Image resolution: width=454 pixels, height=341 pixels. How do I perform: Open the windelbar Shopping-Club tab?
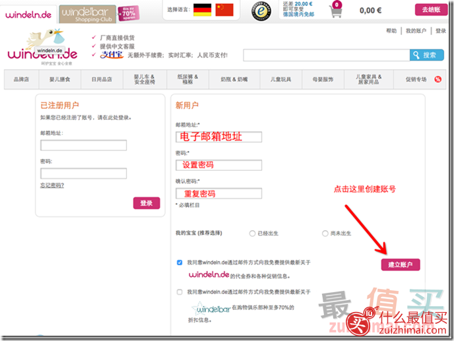(x=87, y=14)
